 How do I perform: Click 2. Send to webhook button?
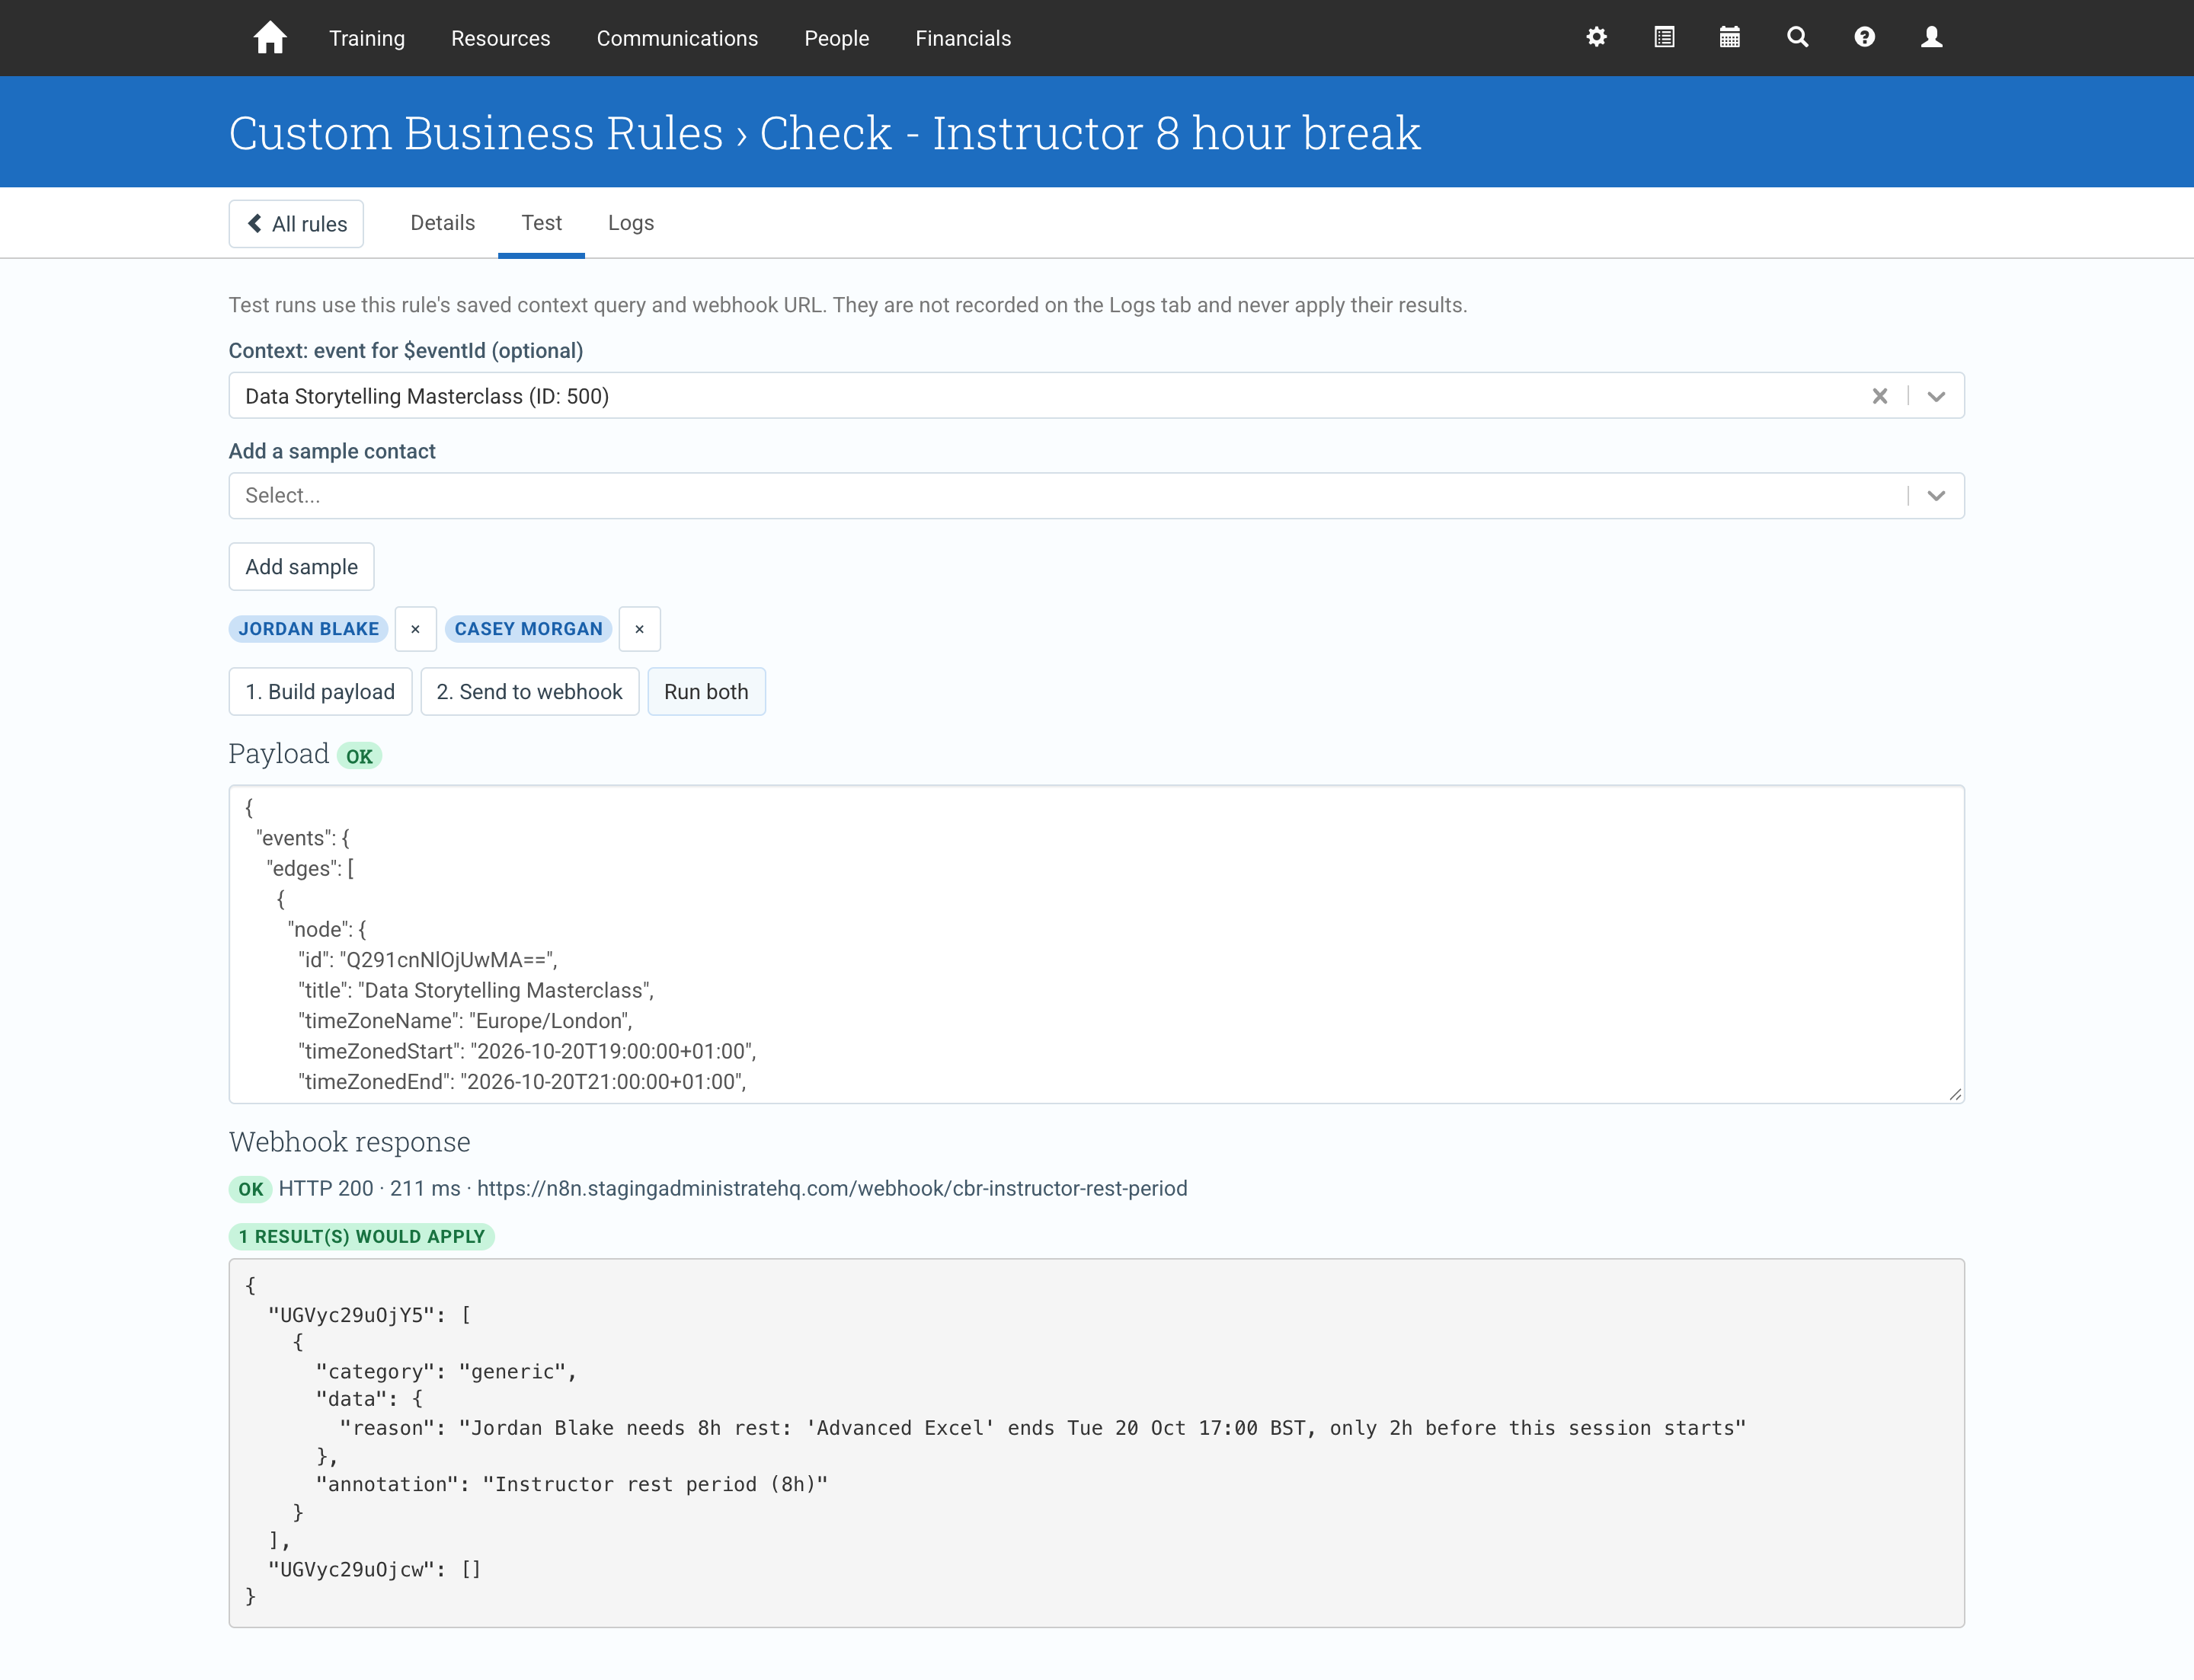click(529, 692)
